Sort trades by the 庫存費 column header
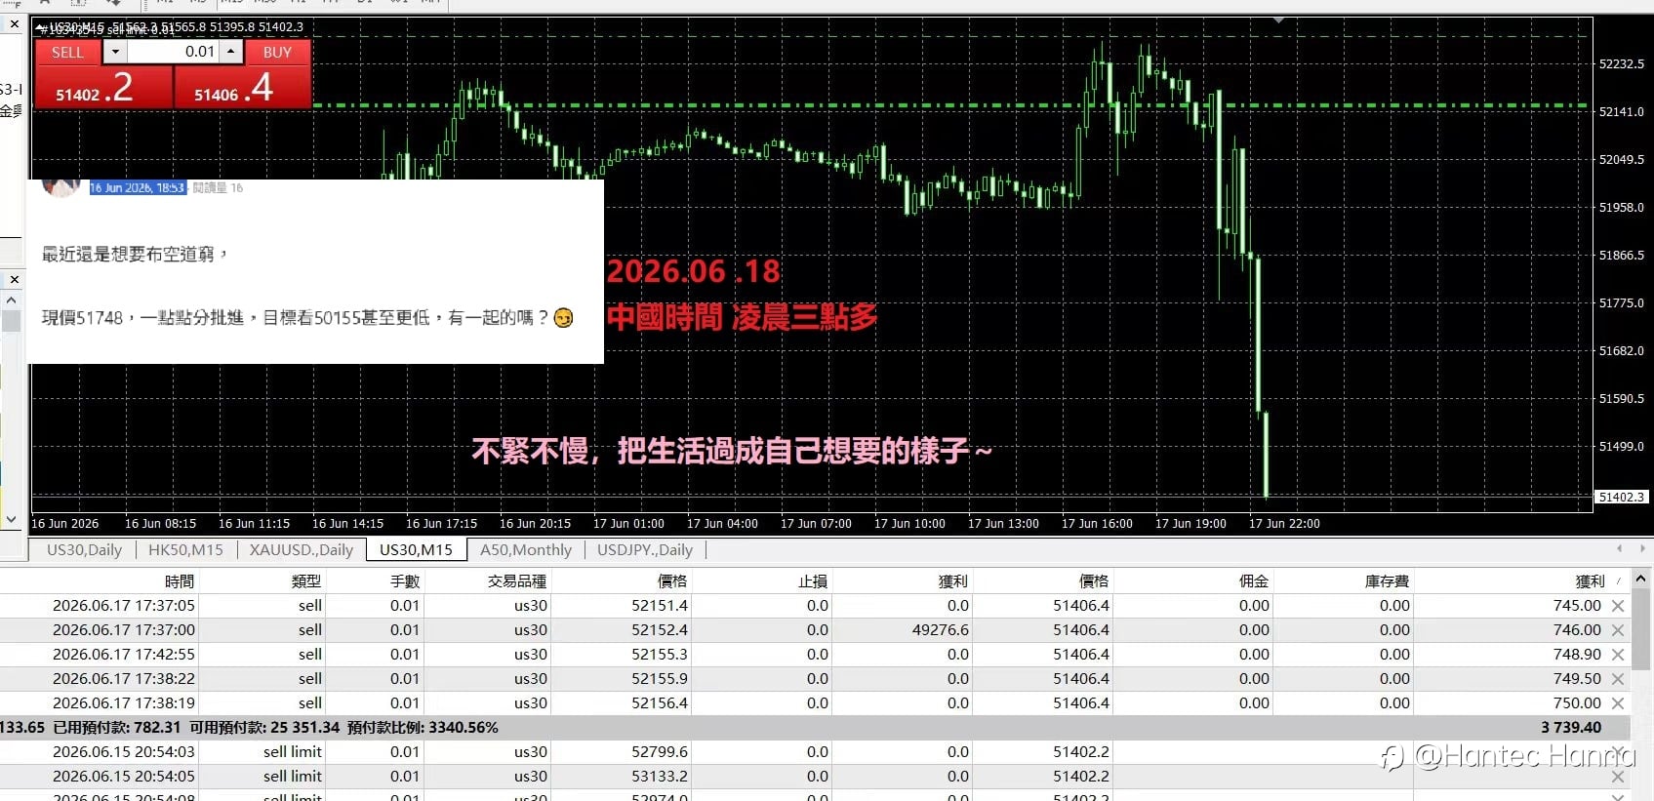1654x801 pixels. (x=1387, y=581)
